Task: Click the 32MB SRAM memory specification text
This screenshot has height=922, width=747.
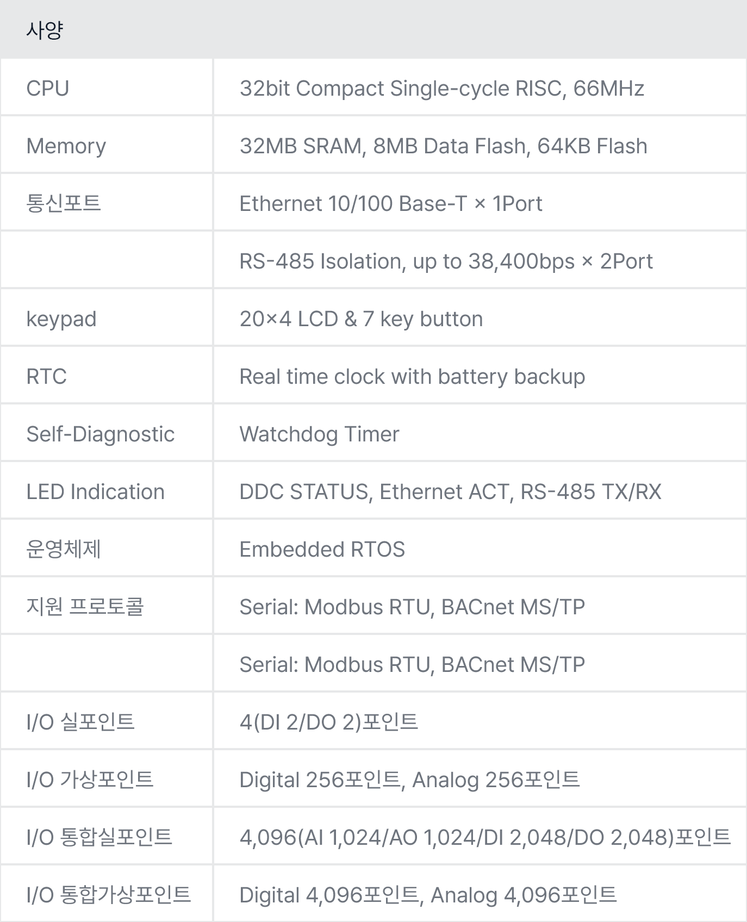Action: pos(443,146)
